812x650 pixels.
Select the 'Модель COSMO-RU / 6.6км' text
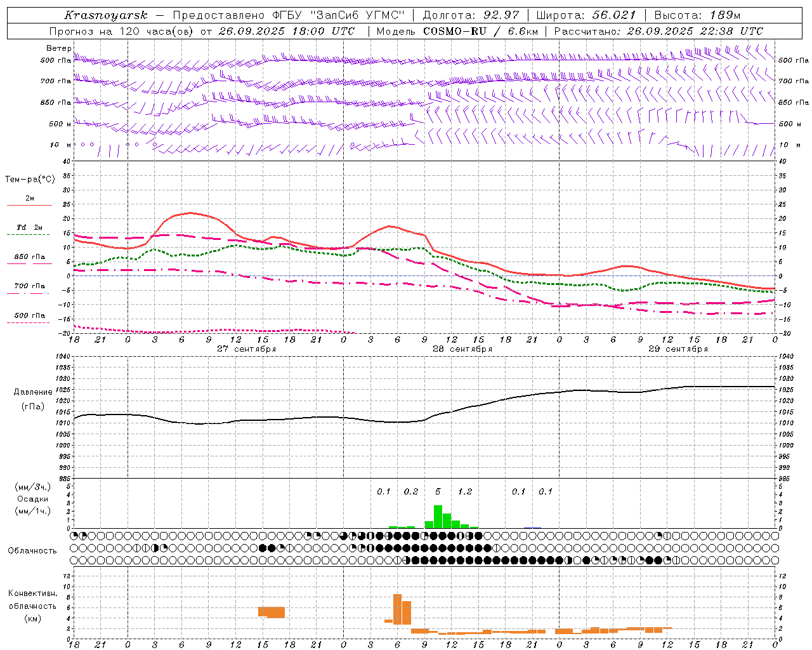pos(457,31)
